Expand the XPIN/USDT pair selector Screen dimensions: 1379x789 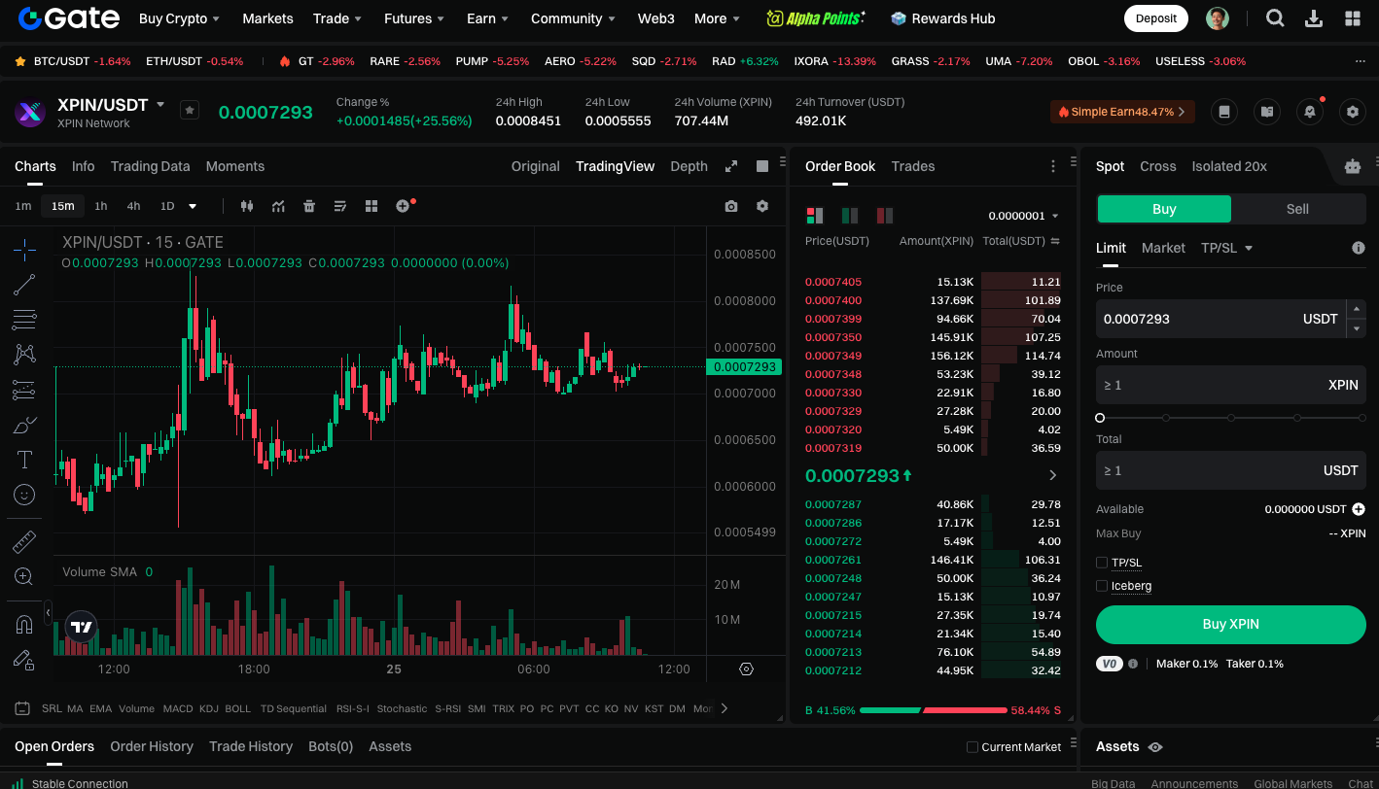(x=160, y=104)
